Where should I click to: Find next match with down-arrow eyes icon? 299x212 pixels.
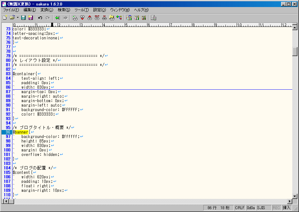click(x=83, y=18)
